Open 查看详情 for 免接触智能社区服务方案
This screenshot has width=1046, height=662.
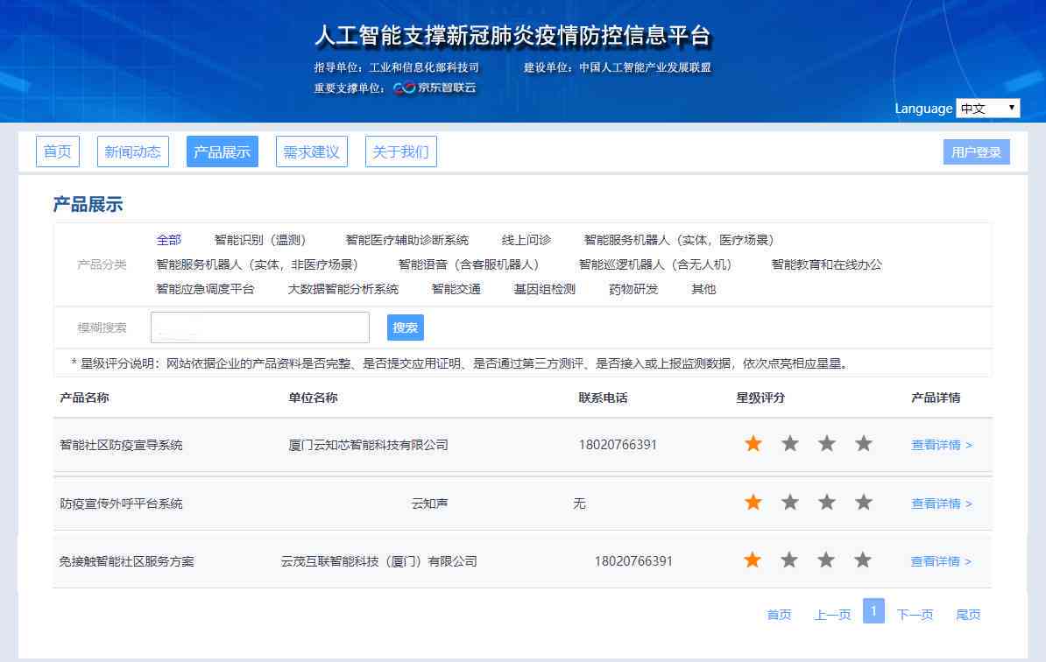click(x=941, y=562)
